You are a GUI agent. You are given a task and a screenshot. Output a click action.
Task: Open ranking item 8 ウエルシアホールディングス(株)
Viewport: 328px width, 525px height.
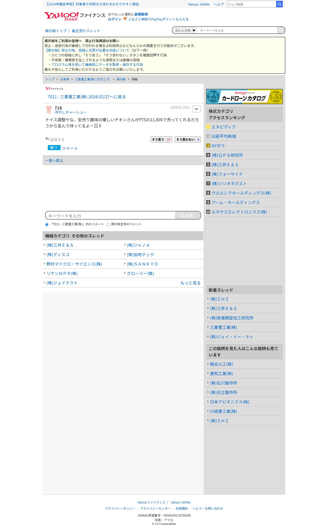coord(241,193)
